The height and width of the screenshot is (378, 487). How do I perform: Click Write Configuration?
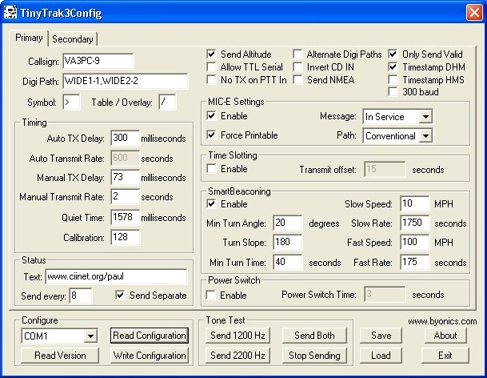(150, 356)
